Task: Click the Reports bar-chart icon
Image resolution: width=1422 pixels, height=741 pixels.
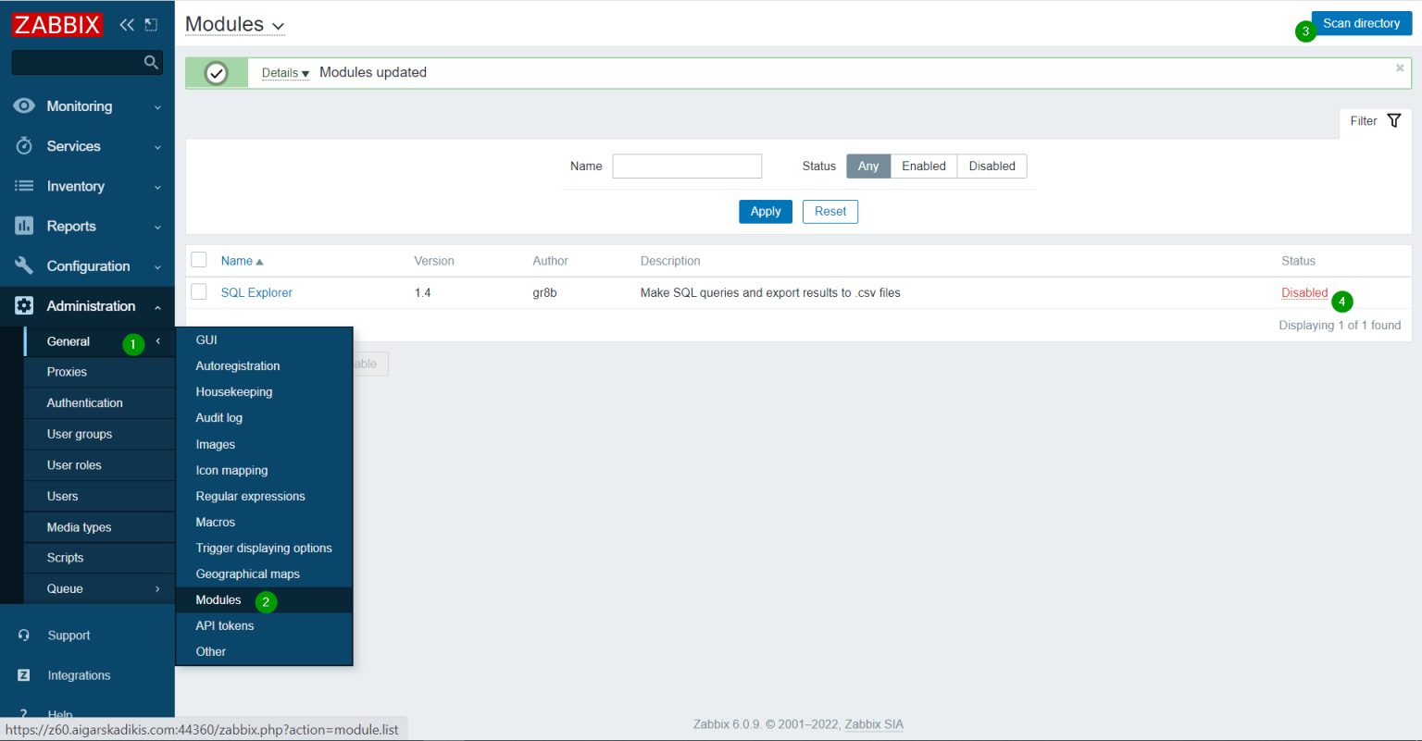Action: click(x=23, y=226)
